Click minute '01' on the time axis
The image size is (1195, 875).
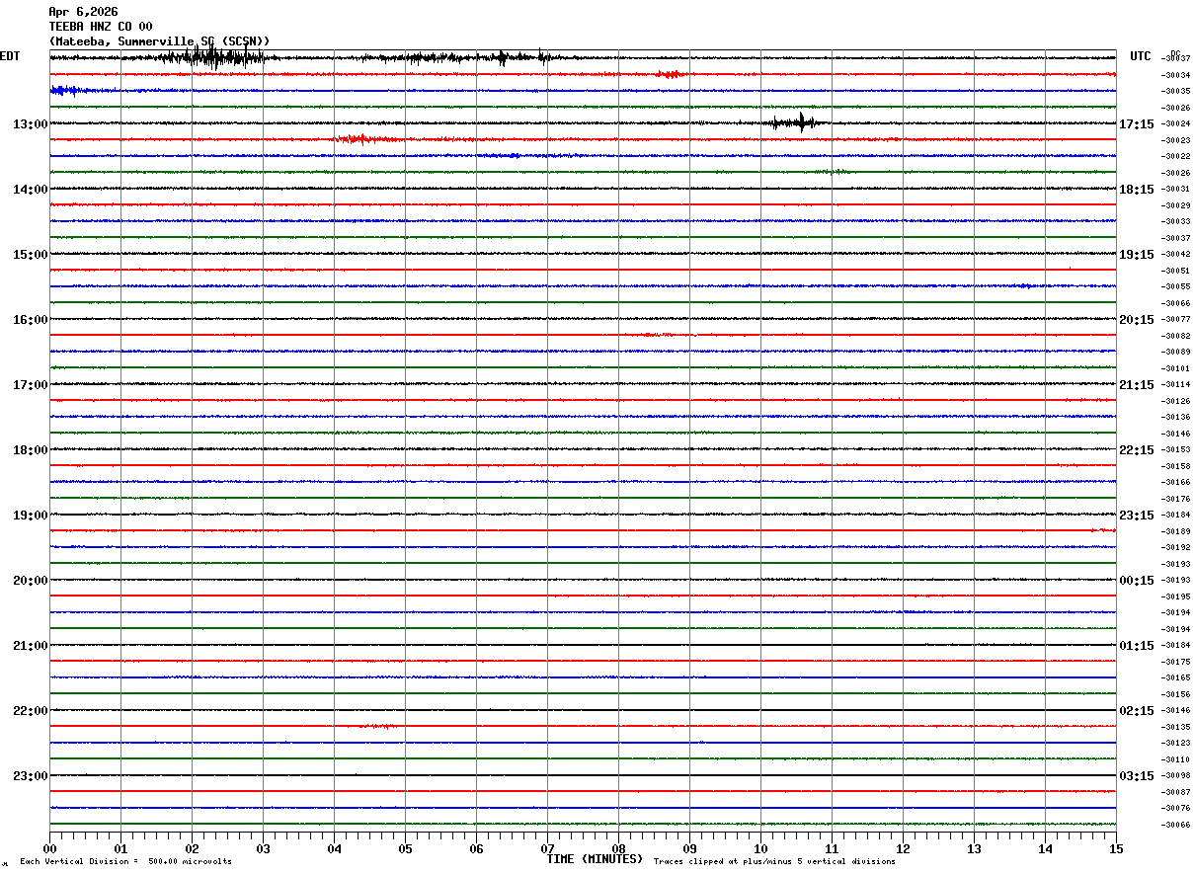coord(120,848)
